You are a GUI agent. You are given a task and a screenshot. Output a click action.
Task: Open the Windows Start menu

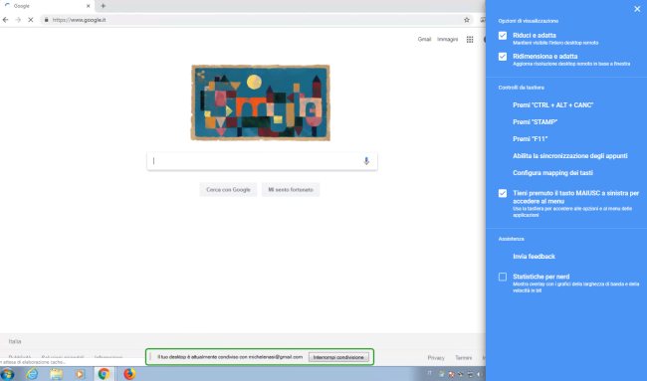tap(7, 374)
